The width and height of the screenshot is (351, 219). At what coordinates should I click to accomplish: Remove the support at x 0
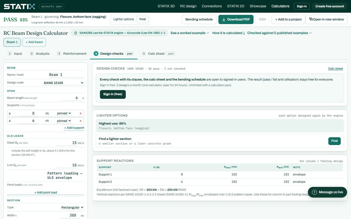(81, 113)
